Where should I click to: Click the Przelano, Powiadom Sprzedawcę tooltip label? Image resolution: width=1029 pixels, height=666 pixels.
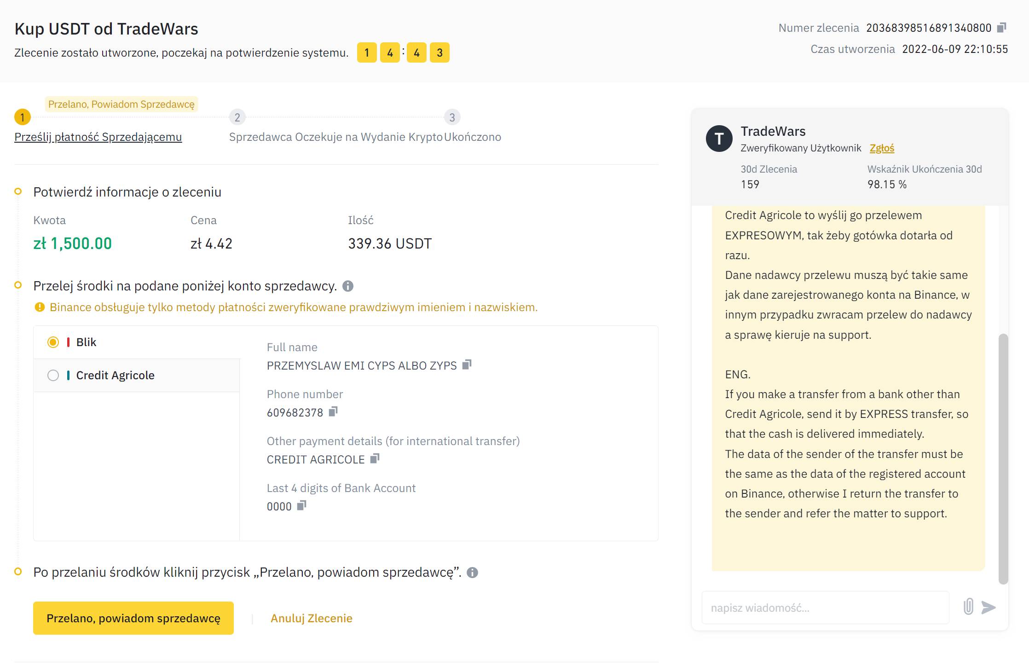pyautogui.click(x=121, y=104)
